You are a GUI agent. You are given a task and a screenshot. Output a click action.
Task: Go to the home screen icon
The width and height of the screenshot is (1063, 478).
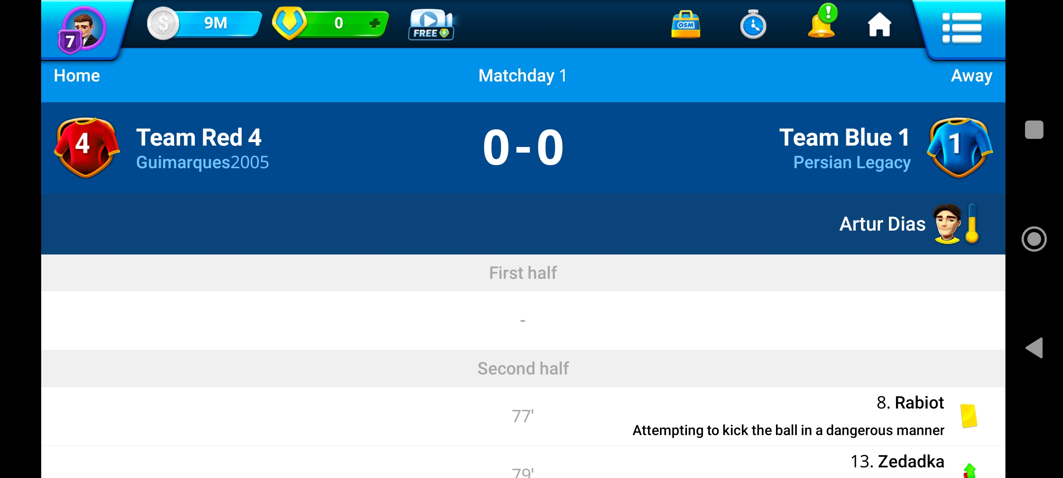click(x=879, y=25)
